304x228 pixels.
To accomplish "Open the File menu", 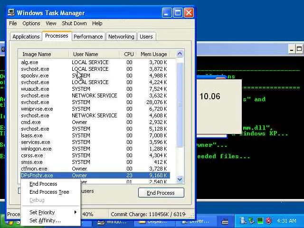I will coord(13,23).
